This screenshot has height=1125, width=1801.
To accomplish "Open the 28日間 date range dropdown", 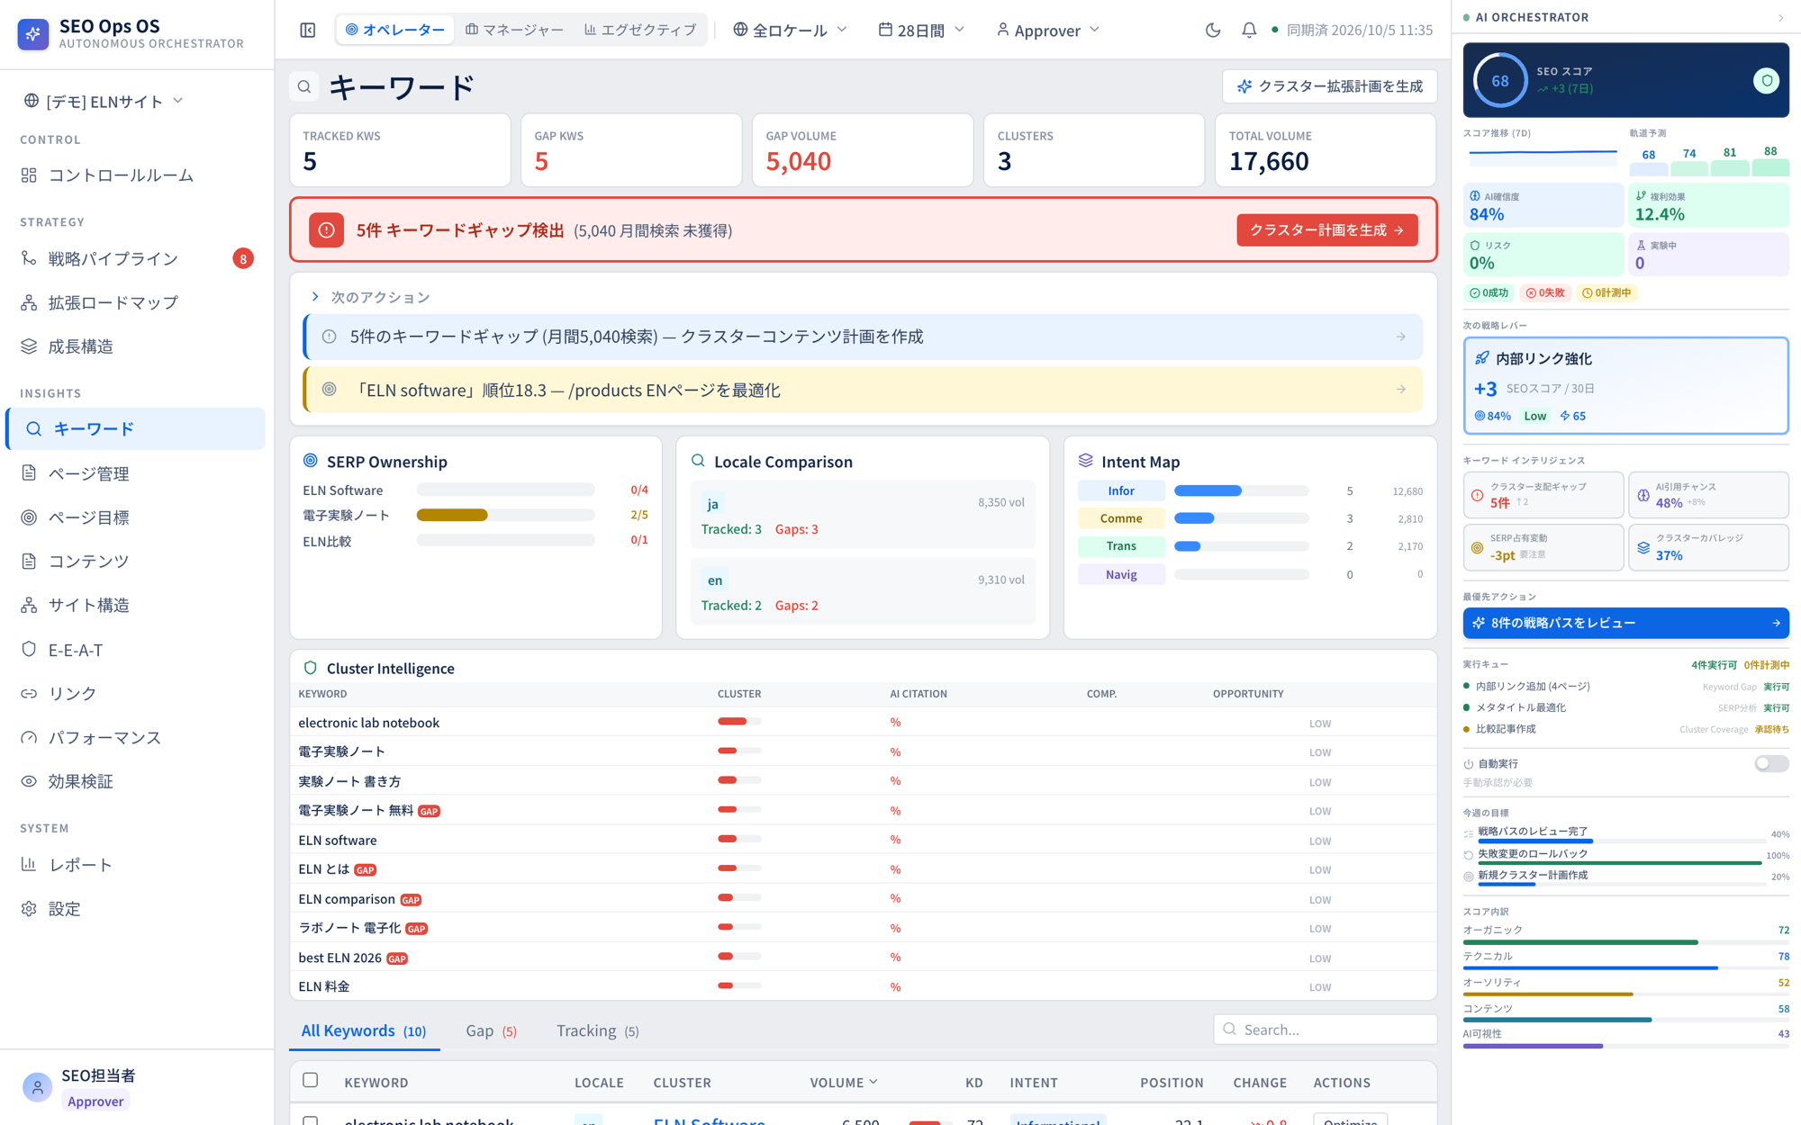I will pos(921,30).
